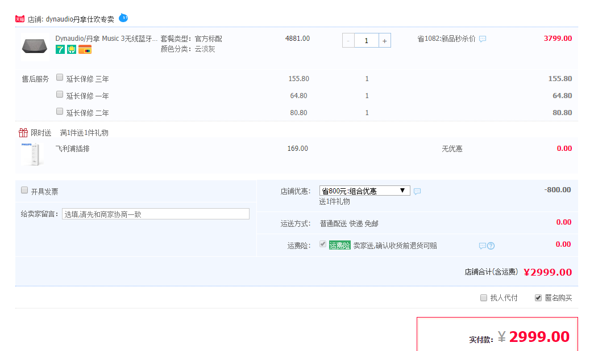Open Wangwang chat with the dynaudio store
594x351 pixels.
pyautogui.click(x=123, y=18)
